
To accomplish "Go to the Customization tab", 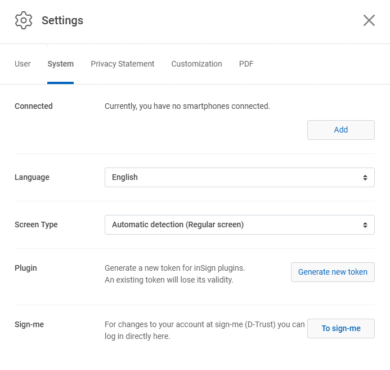I will point(196,64).
